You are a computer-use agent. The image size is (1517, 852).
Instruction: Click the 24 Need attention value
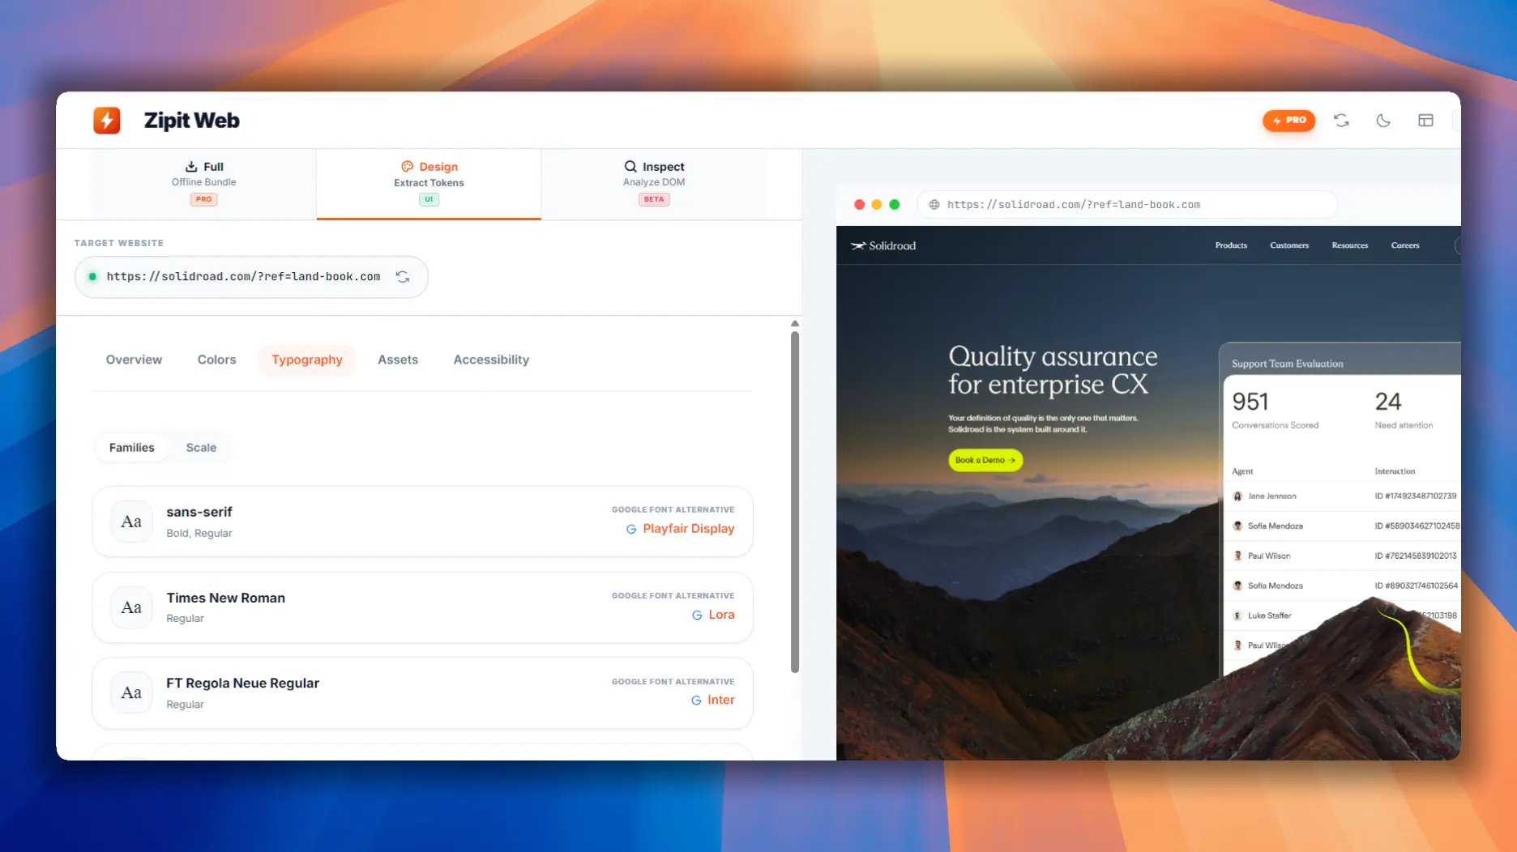coord(1387,402)
